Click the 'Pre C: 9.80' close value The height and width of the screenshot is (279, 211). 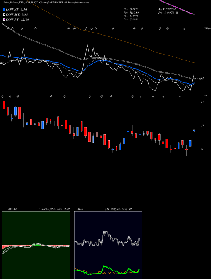[131, 19]
